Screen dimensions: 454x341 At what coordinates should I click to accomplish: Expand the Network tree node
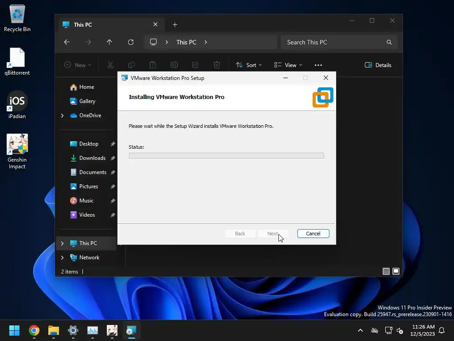[x=62, y=258]
